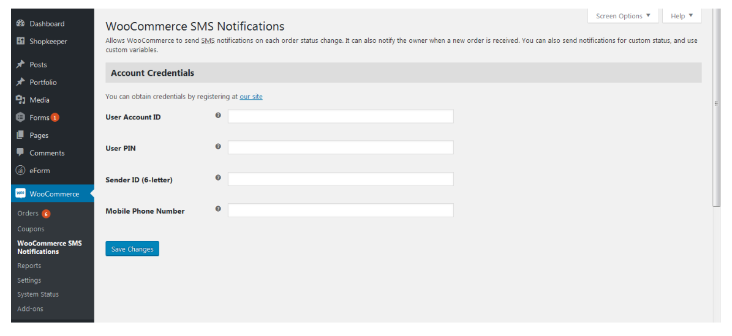The width and height of the screenshot is (732, 336).
Task: Click the Forms sidebar icon
Action: 20,118
